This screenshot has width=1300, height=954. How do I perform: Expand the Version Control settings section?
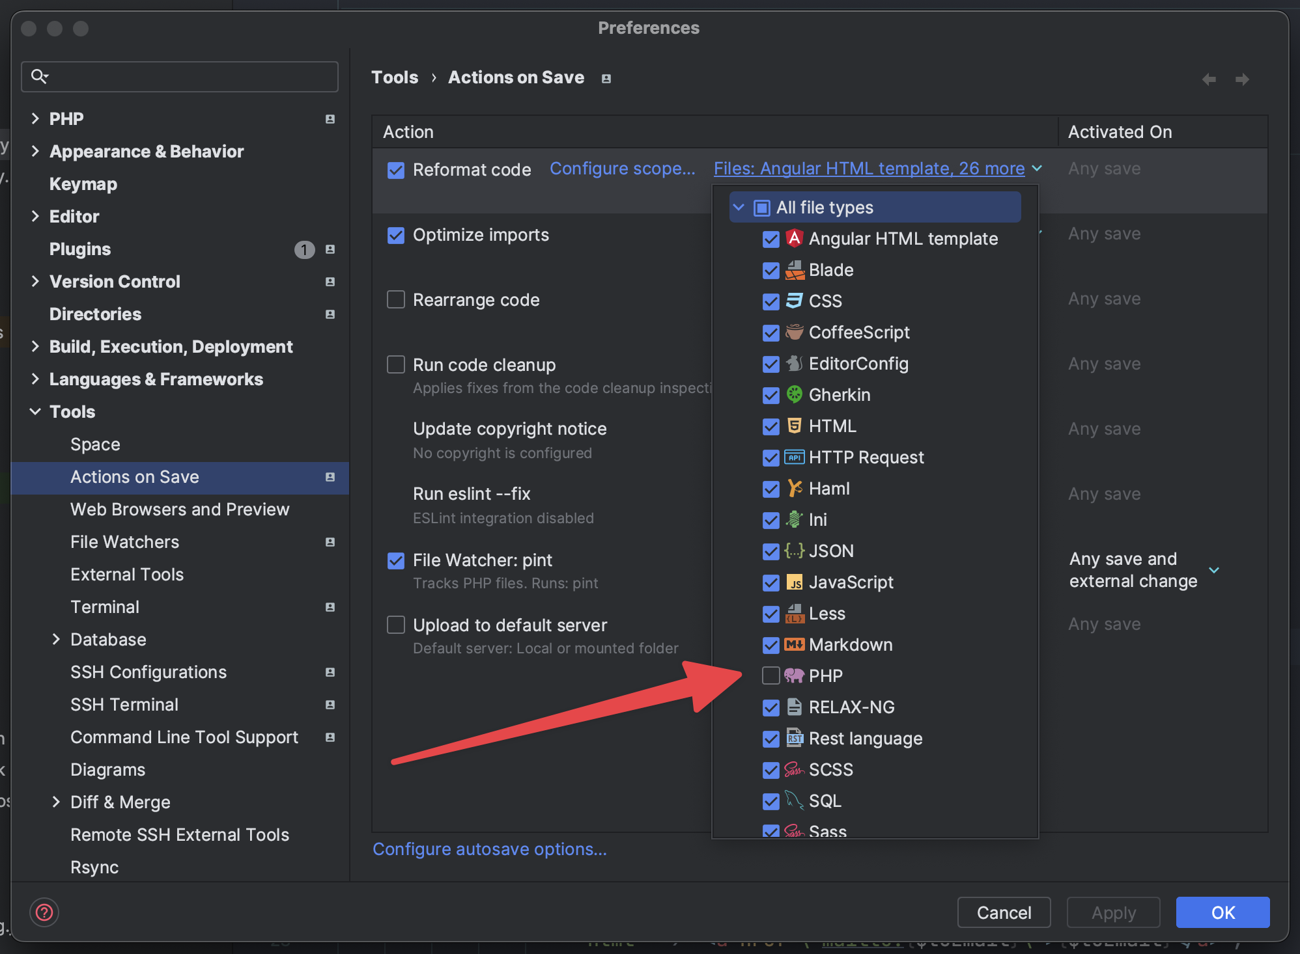coord(35,281)
